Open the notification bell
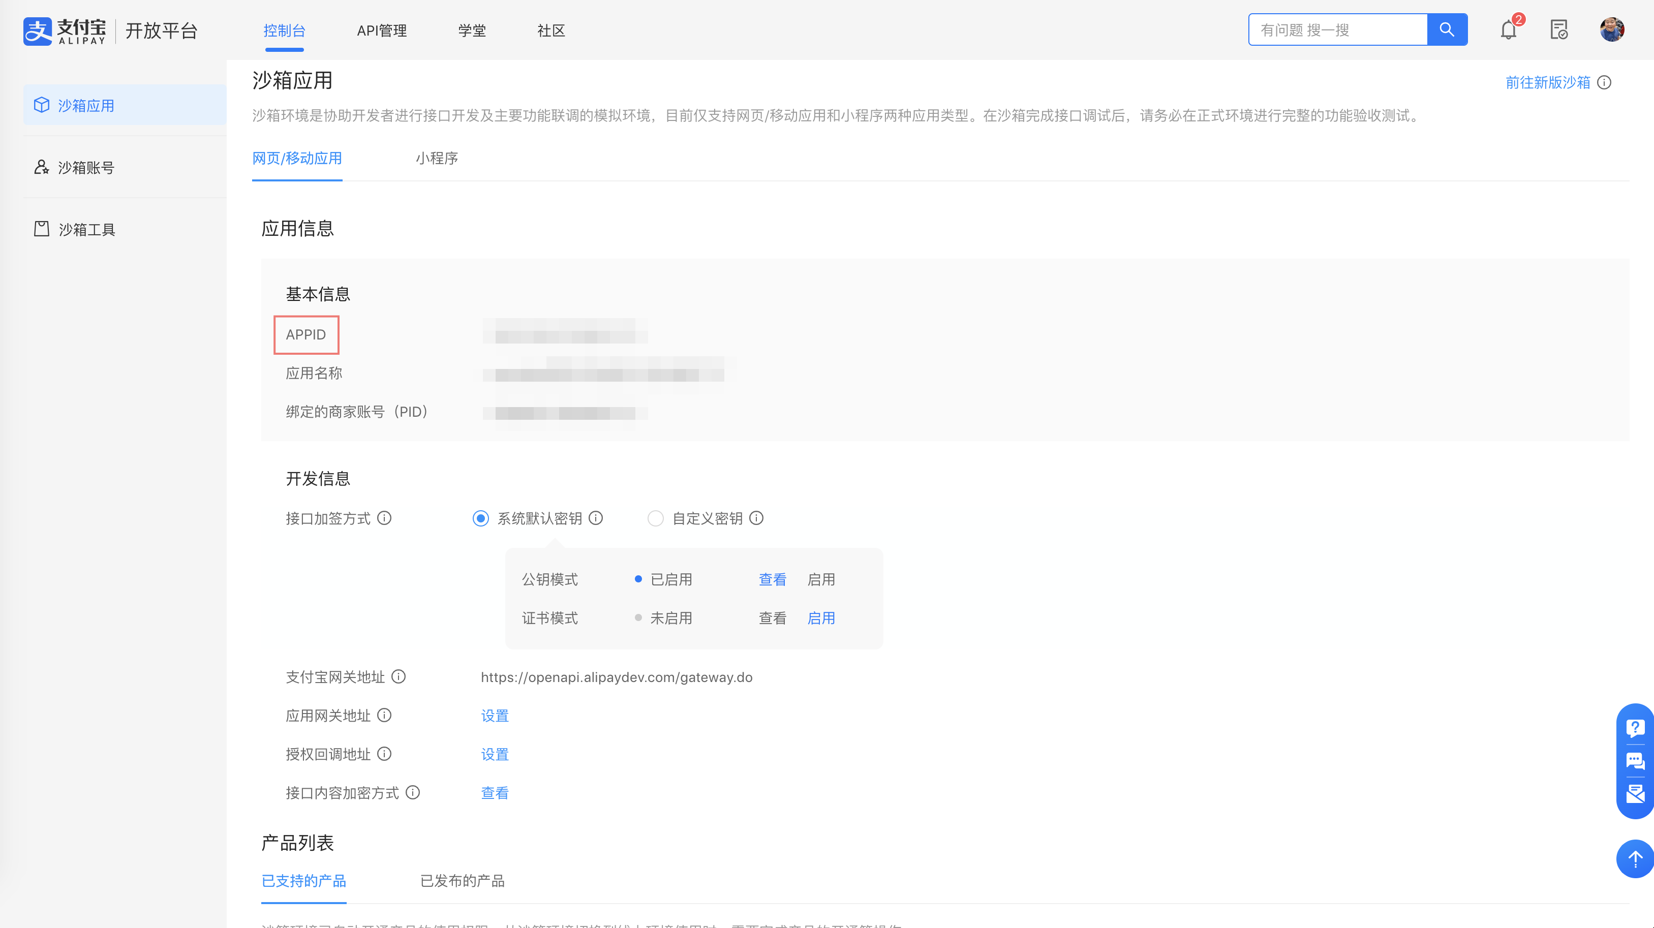Viewport: 1654px width, 928px height. pyautogui.click(x=1508, y=29)
